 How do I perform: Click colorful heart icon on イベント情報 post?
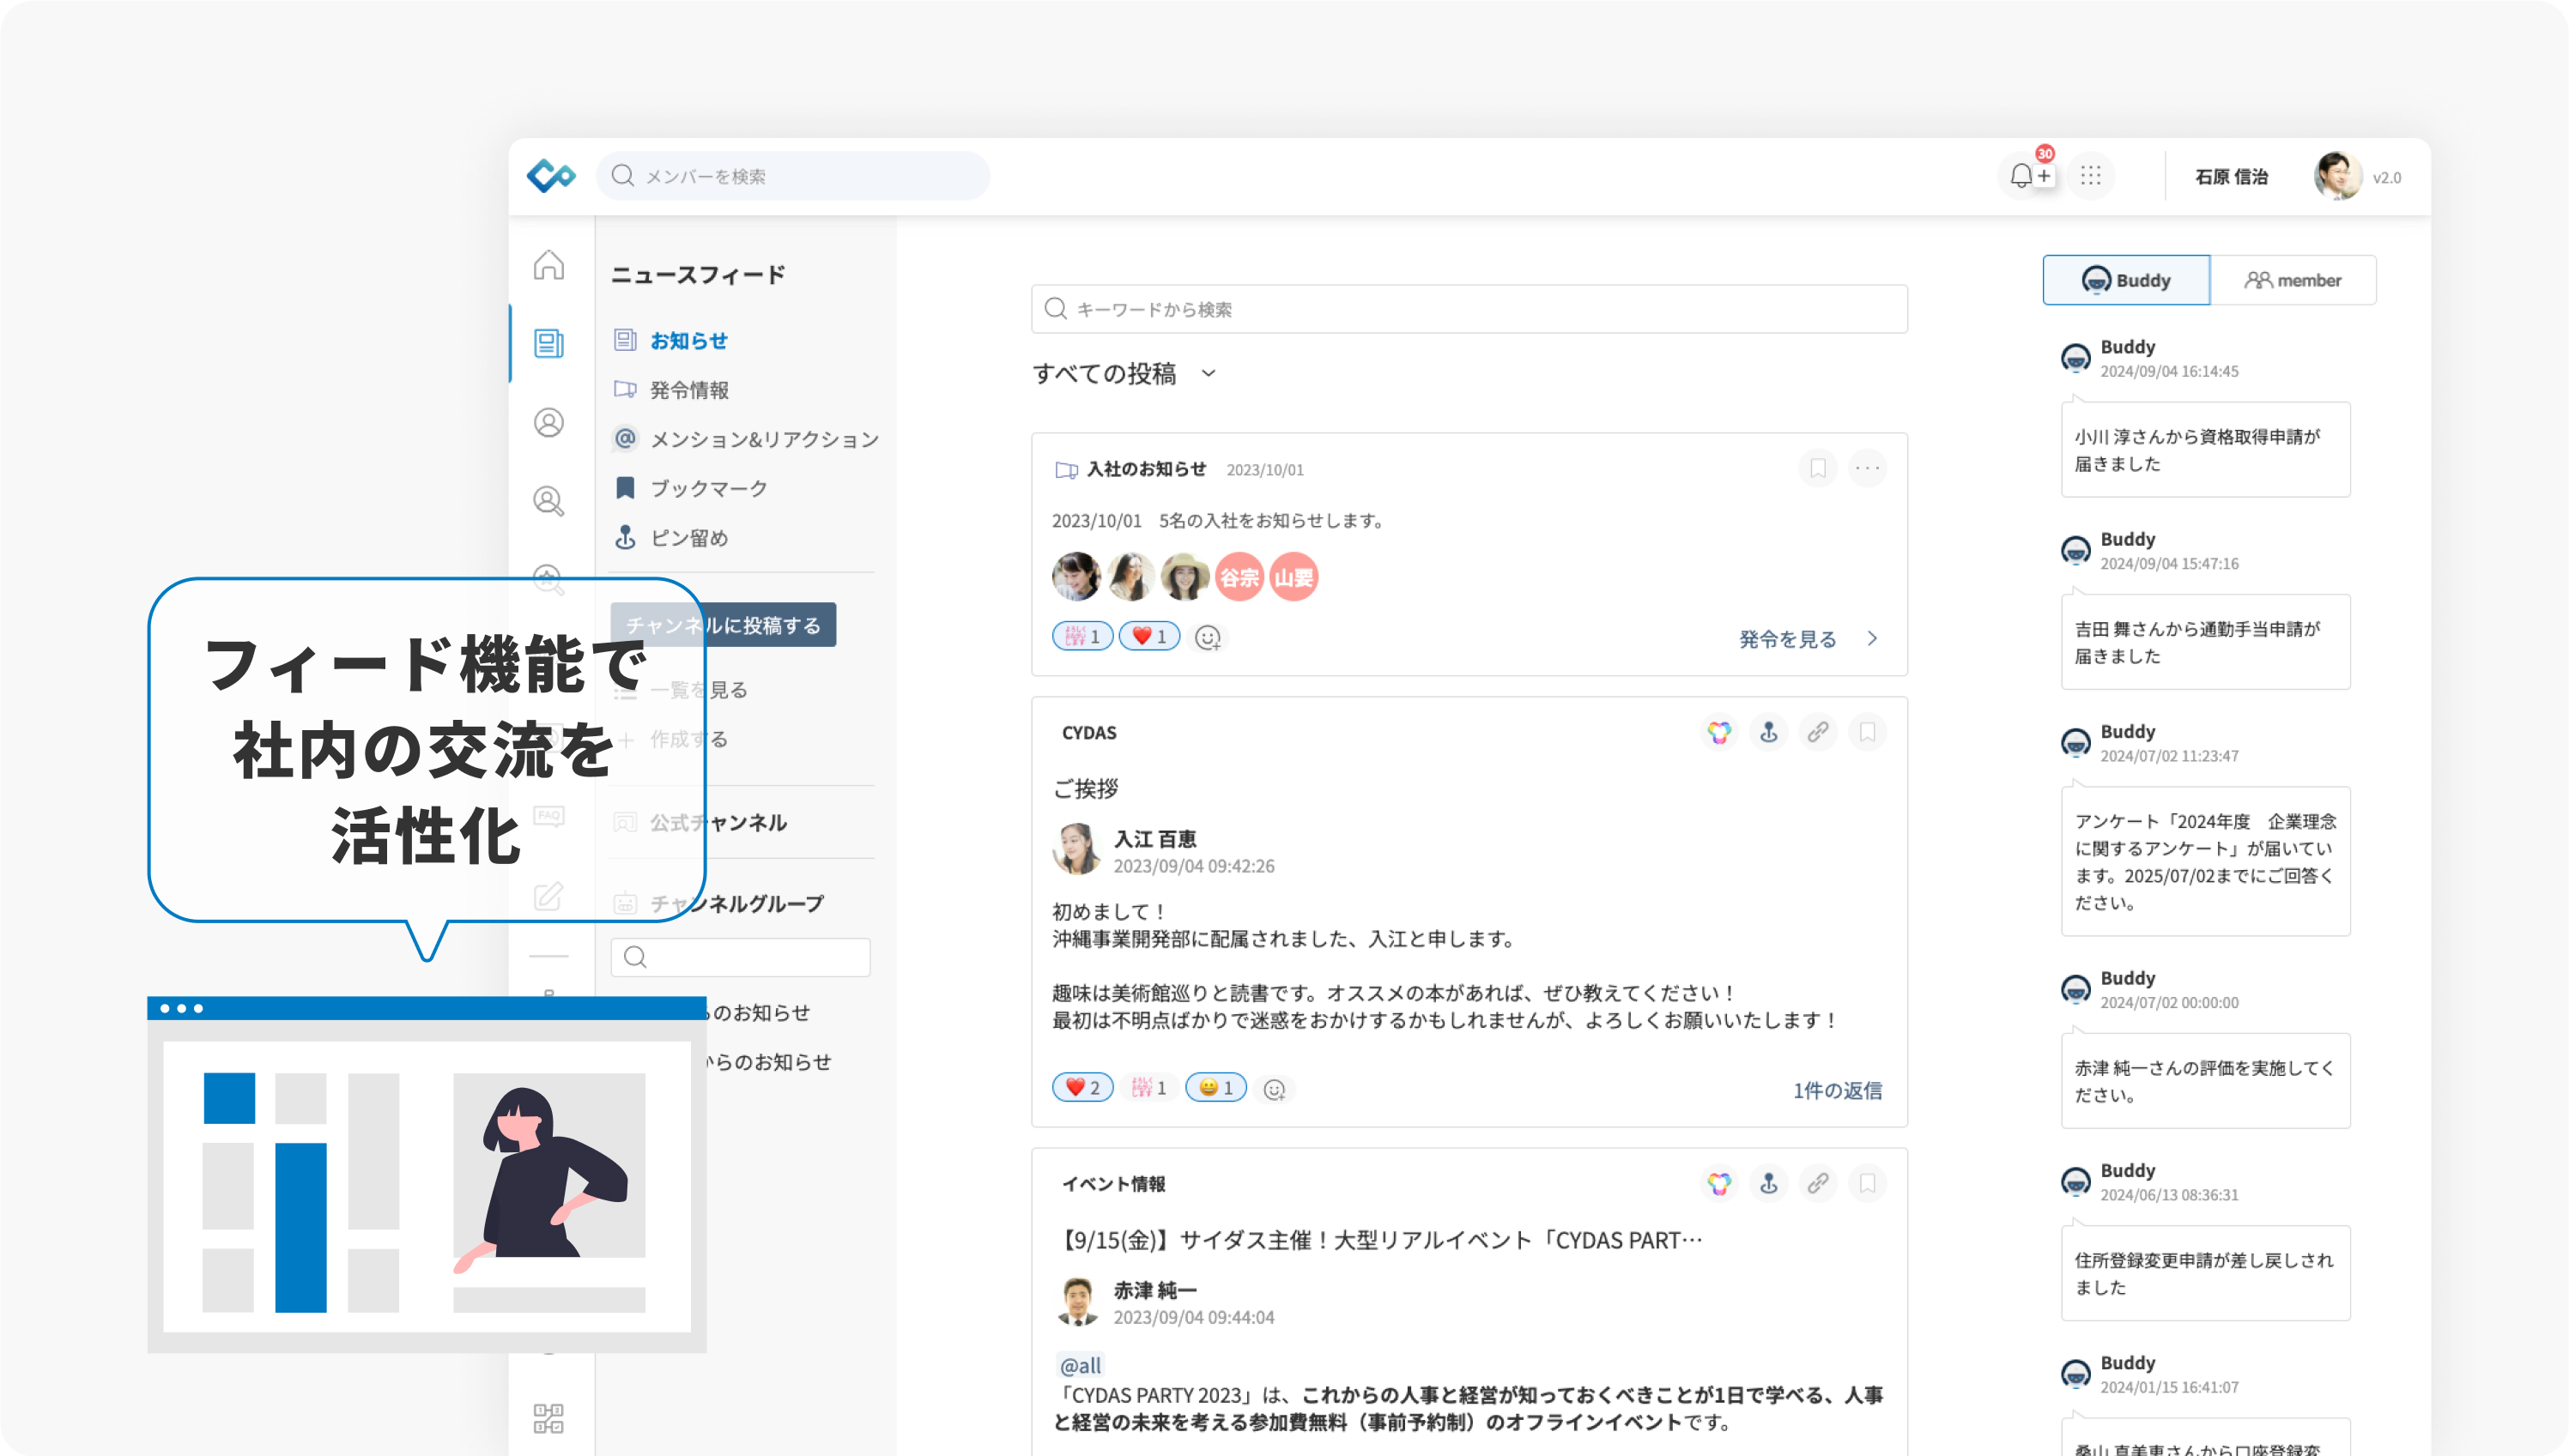1719,1183
